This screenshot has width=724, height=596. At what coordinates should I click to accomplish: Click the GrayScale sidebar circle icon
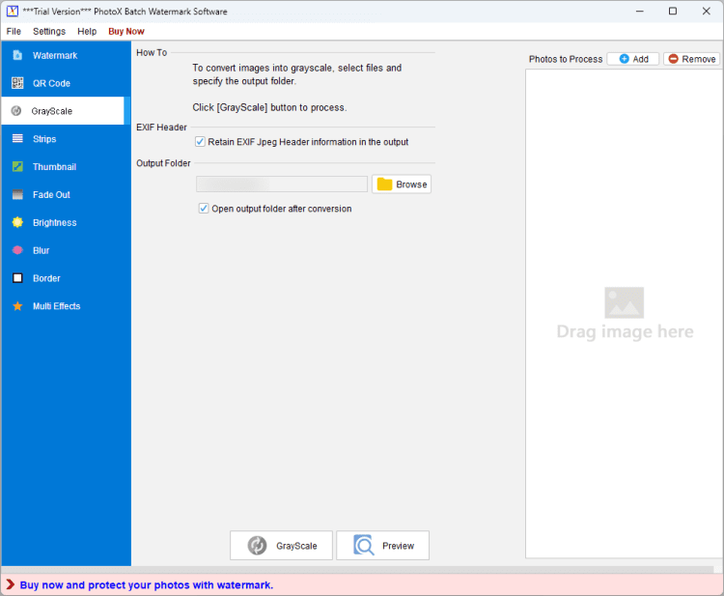(16, 111)
